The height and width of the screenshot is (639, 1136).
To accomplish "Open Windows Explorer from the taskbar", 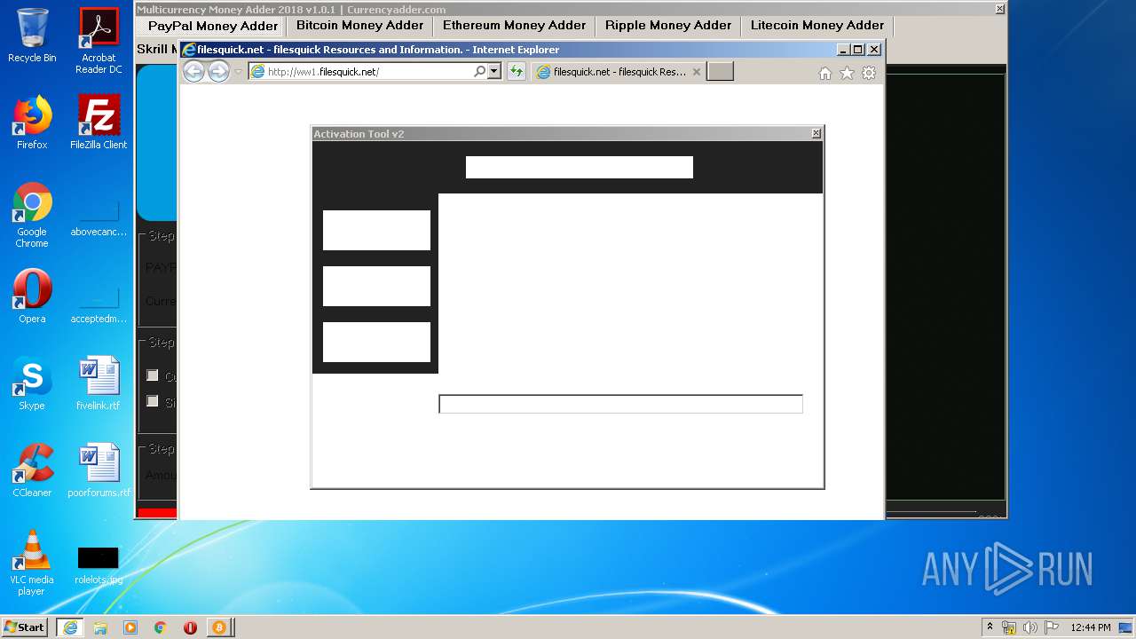I will tap(100, 627).
